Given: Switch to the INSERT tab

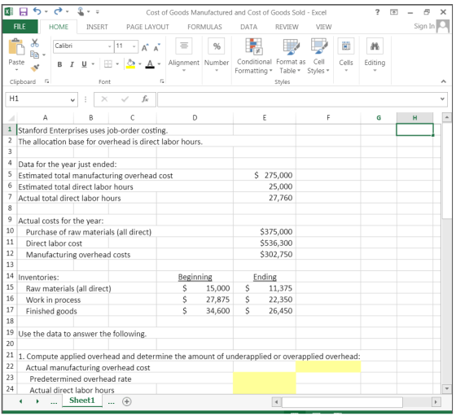Looking at the screenshot, I should click(x=97, y=27).
